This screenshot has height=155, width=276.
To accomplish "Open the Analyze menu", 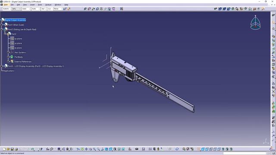I will [x=48, y=5].
